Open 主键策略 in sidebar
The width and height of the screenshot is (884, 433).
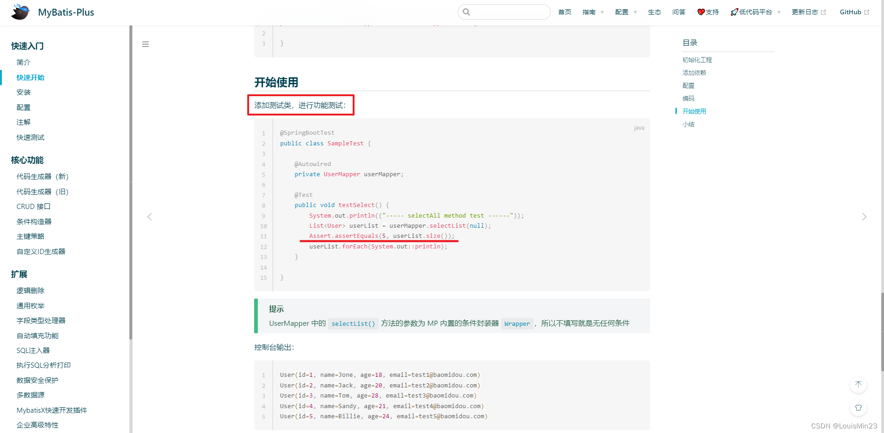coord(30,236)
